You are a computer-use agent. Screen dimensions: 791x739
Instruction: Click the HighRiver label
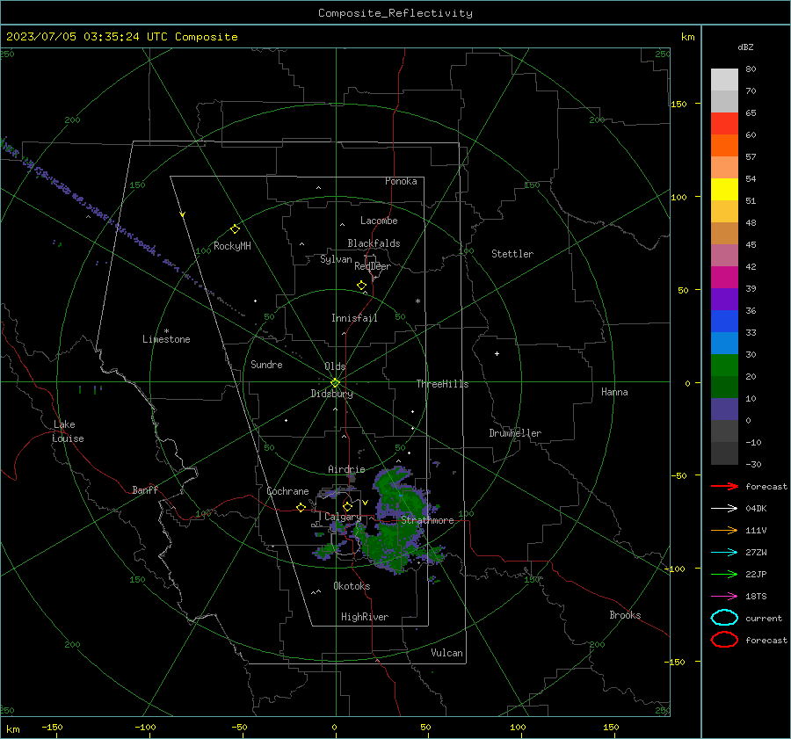point(365,617)
